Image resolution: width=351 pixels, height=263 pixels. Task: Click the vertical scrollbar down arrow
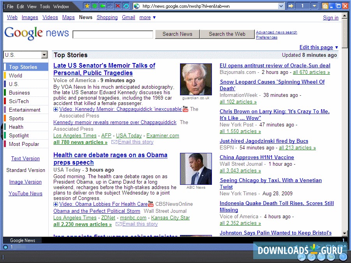pyautogui.click(x=344, y=233)
